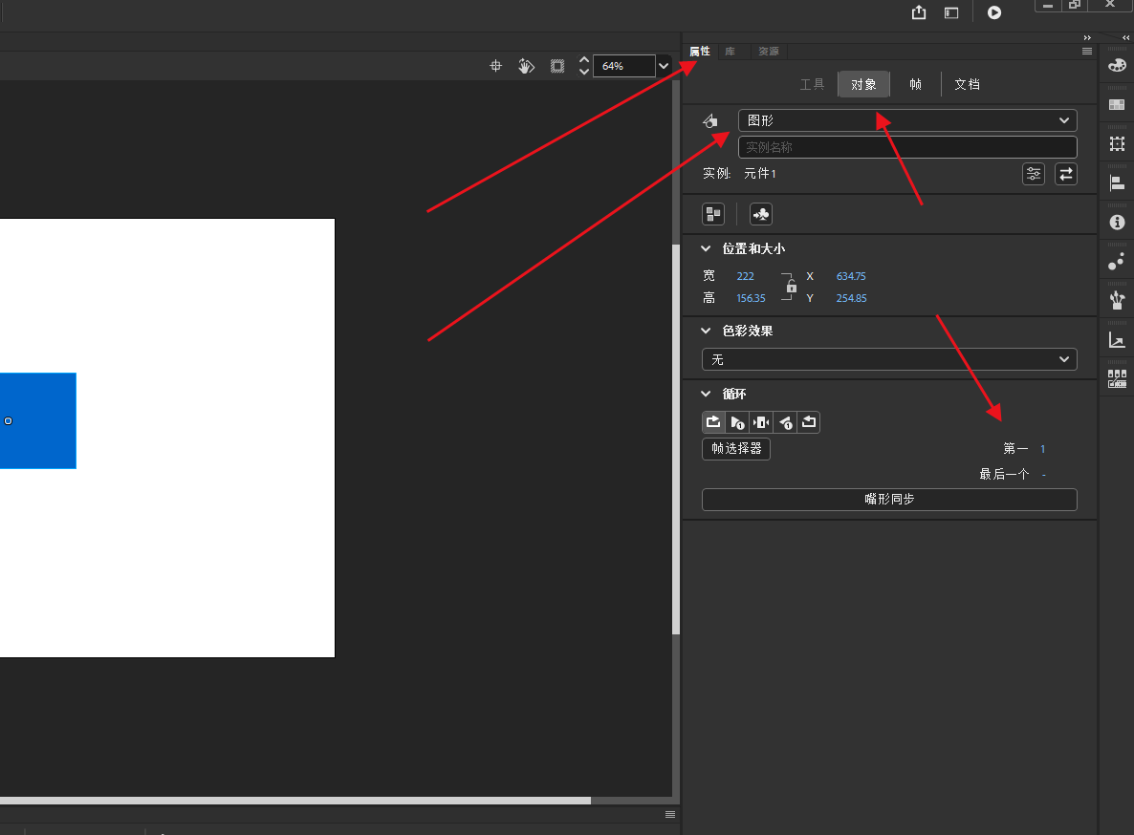Open the Color panel palette icon
The height and width of the screenshot is (835, 1134).
tap(1116, 66)
